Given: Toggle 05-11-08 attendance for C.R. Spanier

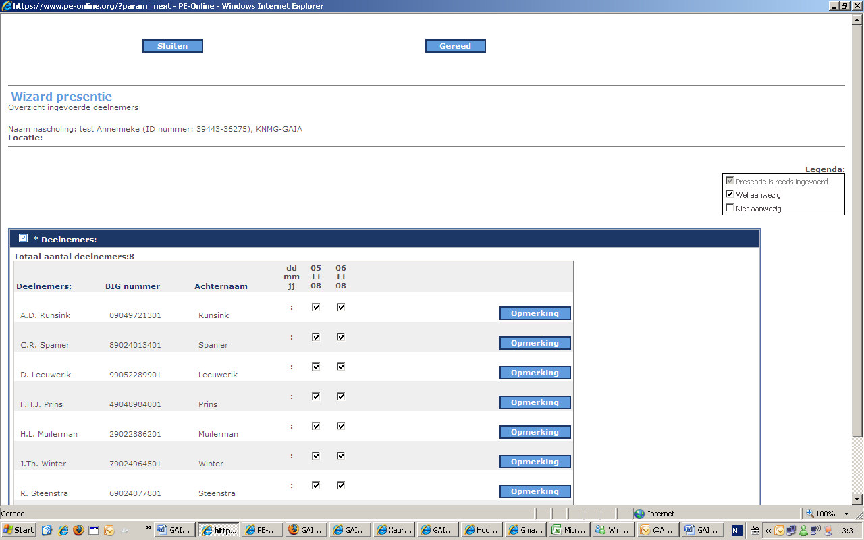Looking at the screenshot, I should click(x=316, y=337).
